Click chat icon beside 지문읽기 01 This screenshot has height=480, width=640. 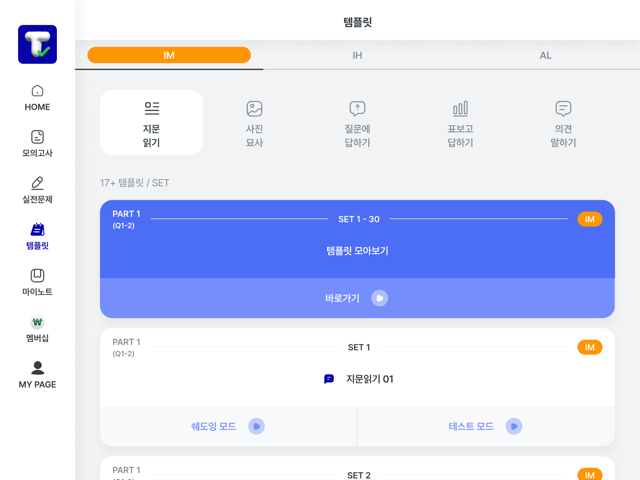329,379
